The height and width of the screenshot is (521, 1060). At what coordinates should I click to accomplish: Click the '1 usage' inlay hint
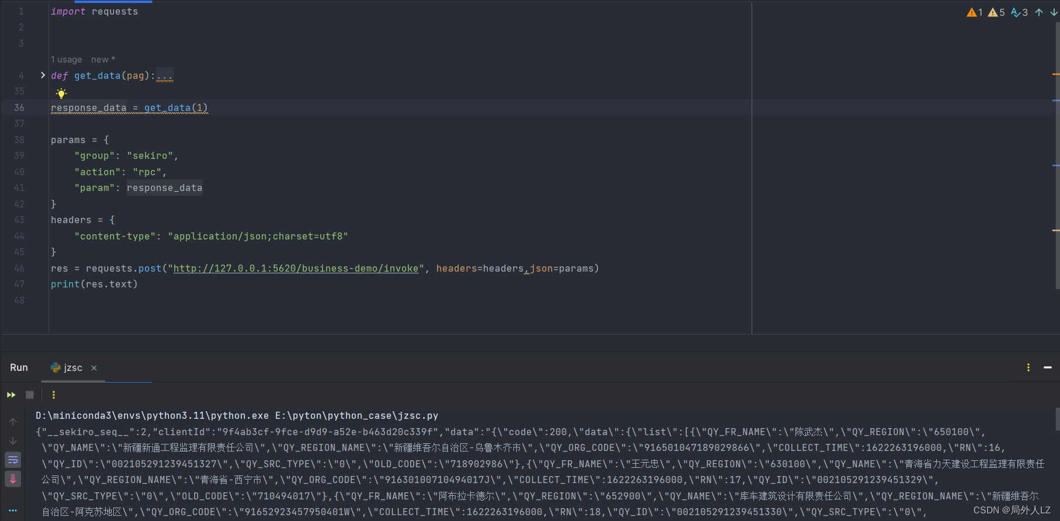(x=67, y=60)
